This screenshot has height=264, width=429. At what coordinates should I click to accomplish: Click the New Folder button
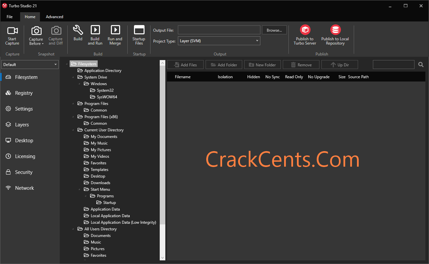click(262, 65)
